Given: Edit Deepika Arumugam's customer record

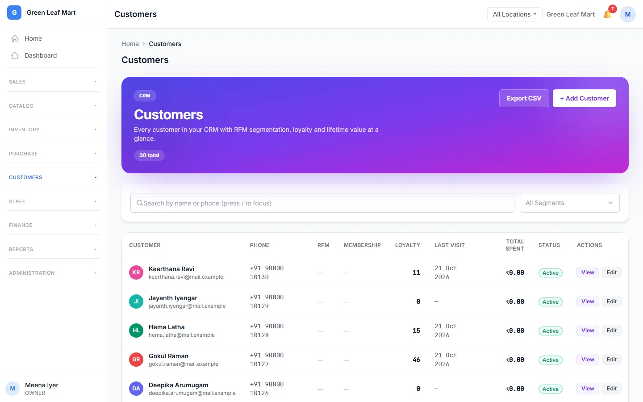Looking at the screenshot, I should pos(611,389).
